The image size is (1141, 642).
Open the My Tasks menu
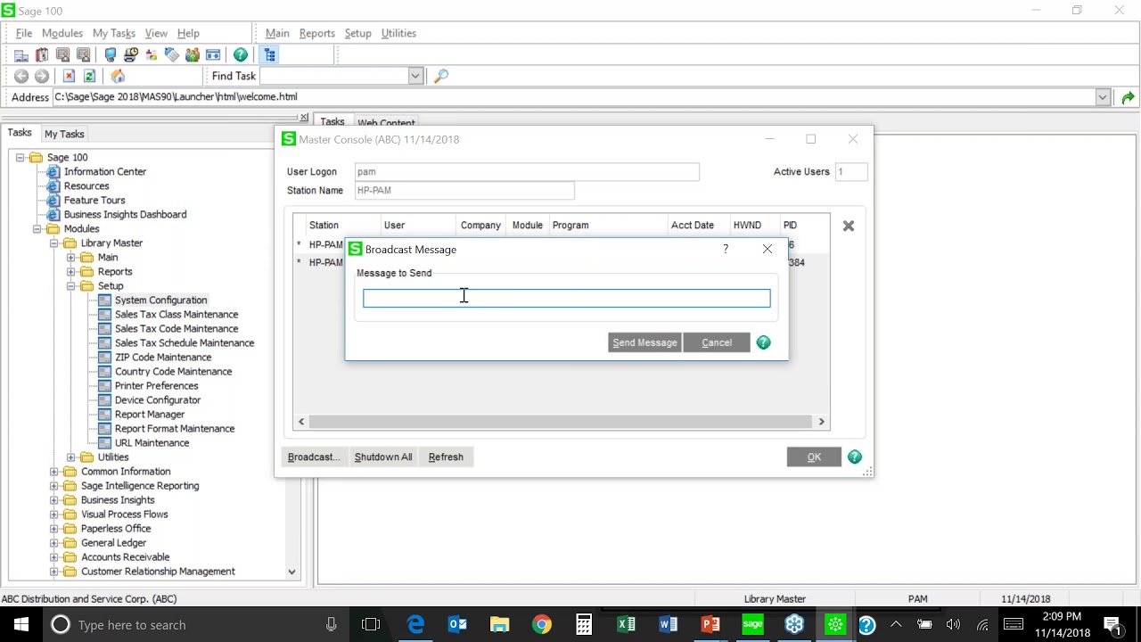pos(114,33)
